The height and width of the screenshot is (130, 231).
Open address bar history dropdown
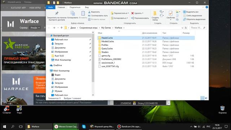coord(182,28)
